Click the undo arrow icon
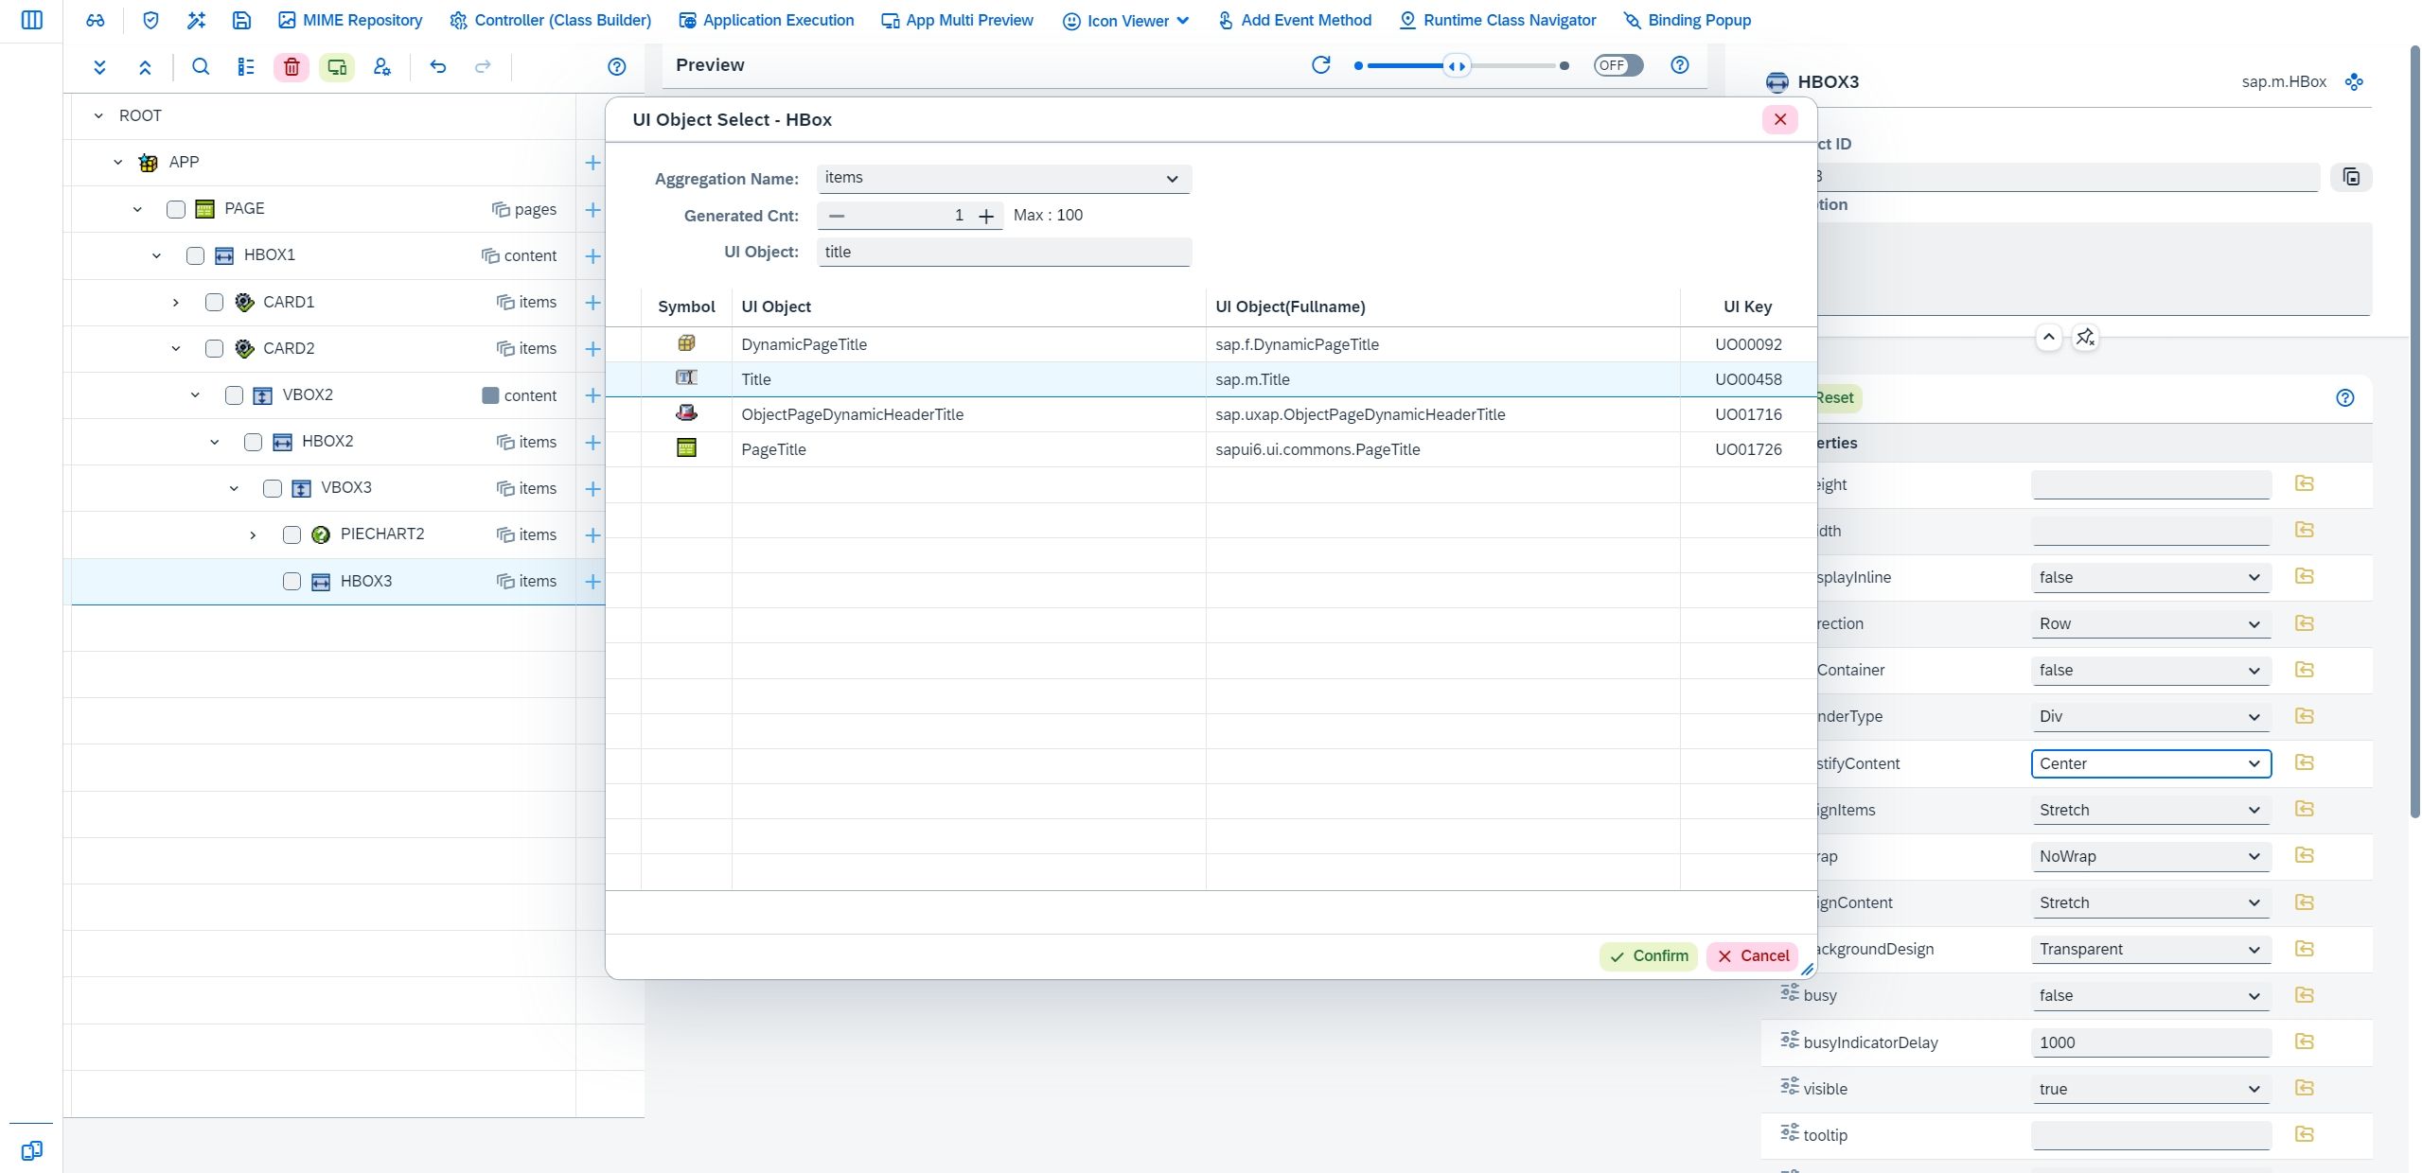This screenshot has width=2422, height=1173. click(437, 66)
